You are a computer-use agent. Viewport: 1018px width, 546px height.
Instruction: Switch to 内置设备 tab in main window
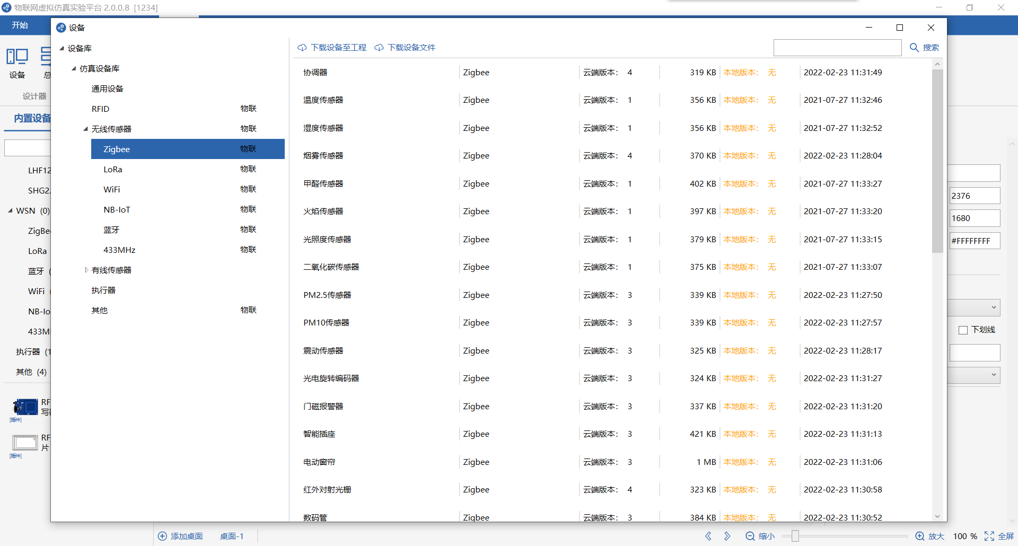(32, 118)
